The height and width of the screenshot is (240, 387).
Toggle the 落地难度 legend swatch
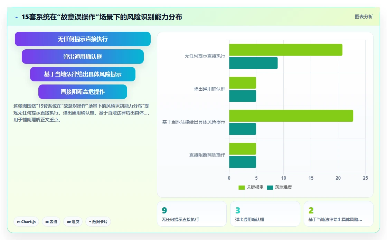[x=270, y=188]
